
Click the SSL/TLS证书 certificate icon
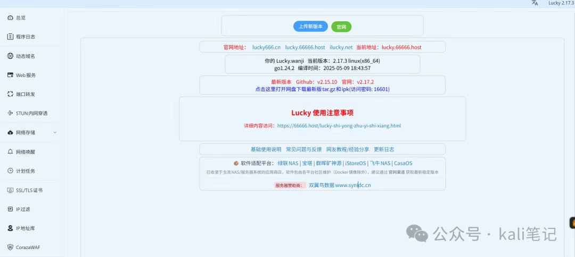click(x=10, y=190)
